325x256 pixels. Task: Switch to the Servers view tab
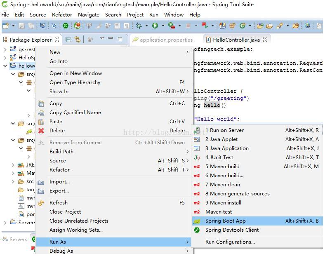pyautogui.click(x=15, y=240)
